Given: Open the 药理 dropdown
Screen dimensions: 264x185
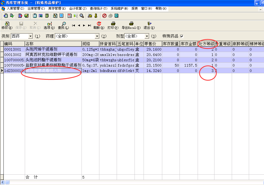Looking at the screenshot, I should (97, 36).
